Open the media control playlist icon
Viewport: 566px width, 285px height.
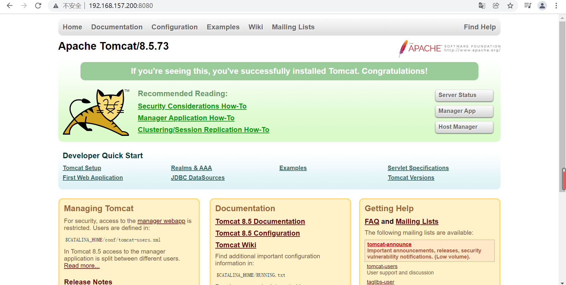(528, 6)
